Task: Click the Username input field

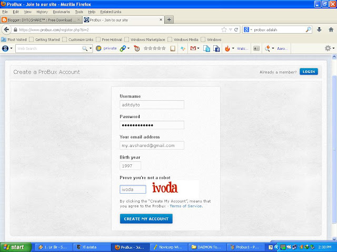Action: 152,104
